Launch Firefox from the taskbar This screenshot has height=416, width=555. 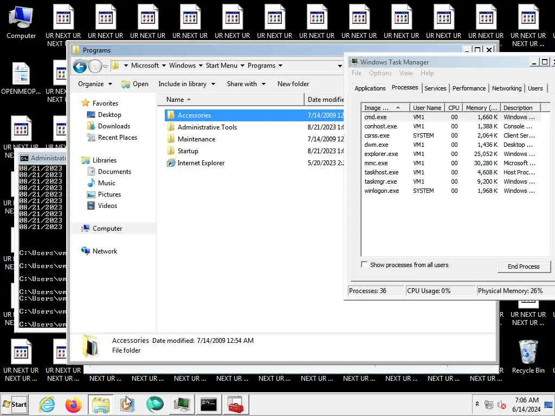coord(74,404)
